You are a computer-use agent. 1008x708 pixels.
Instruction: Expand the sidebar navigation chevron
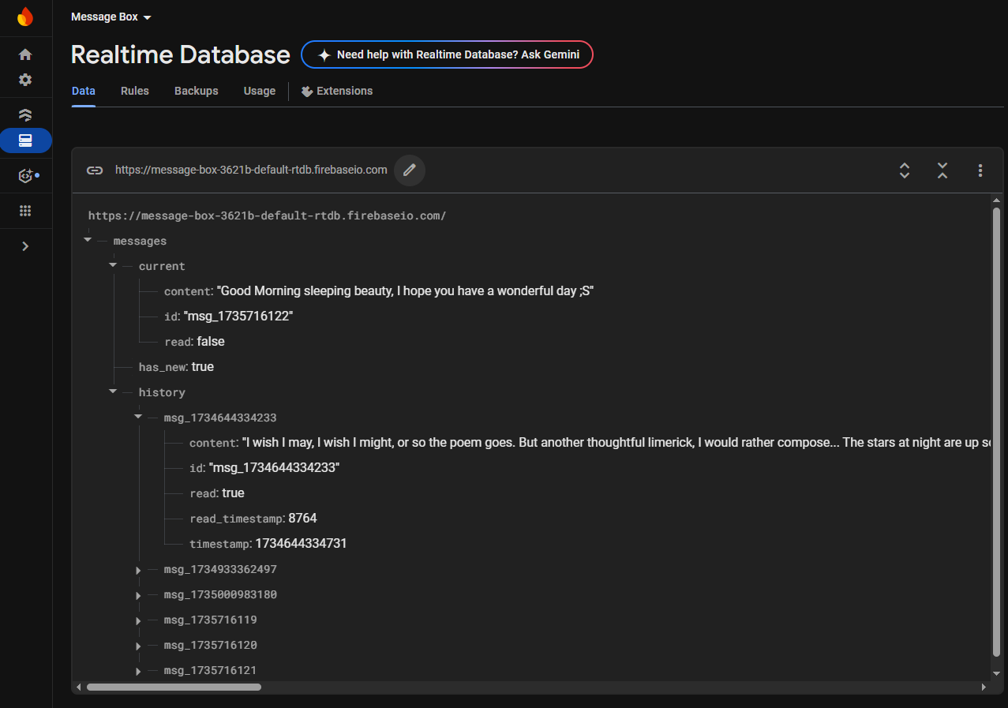coord(25,246)
